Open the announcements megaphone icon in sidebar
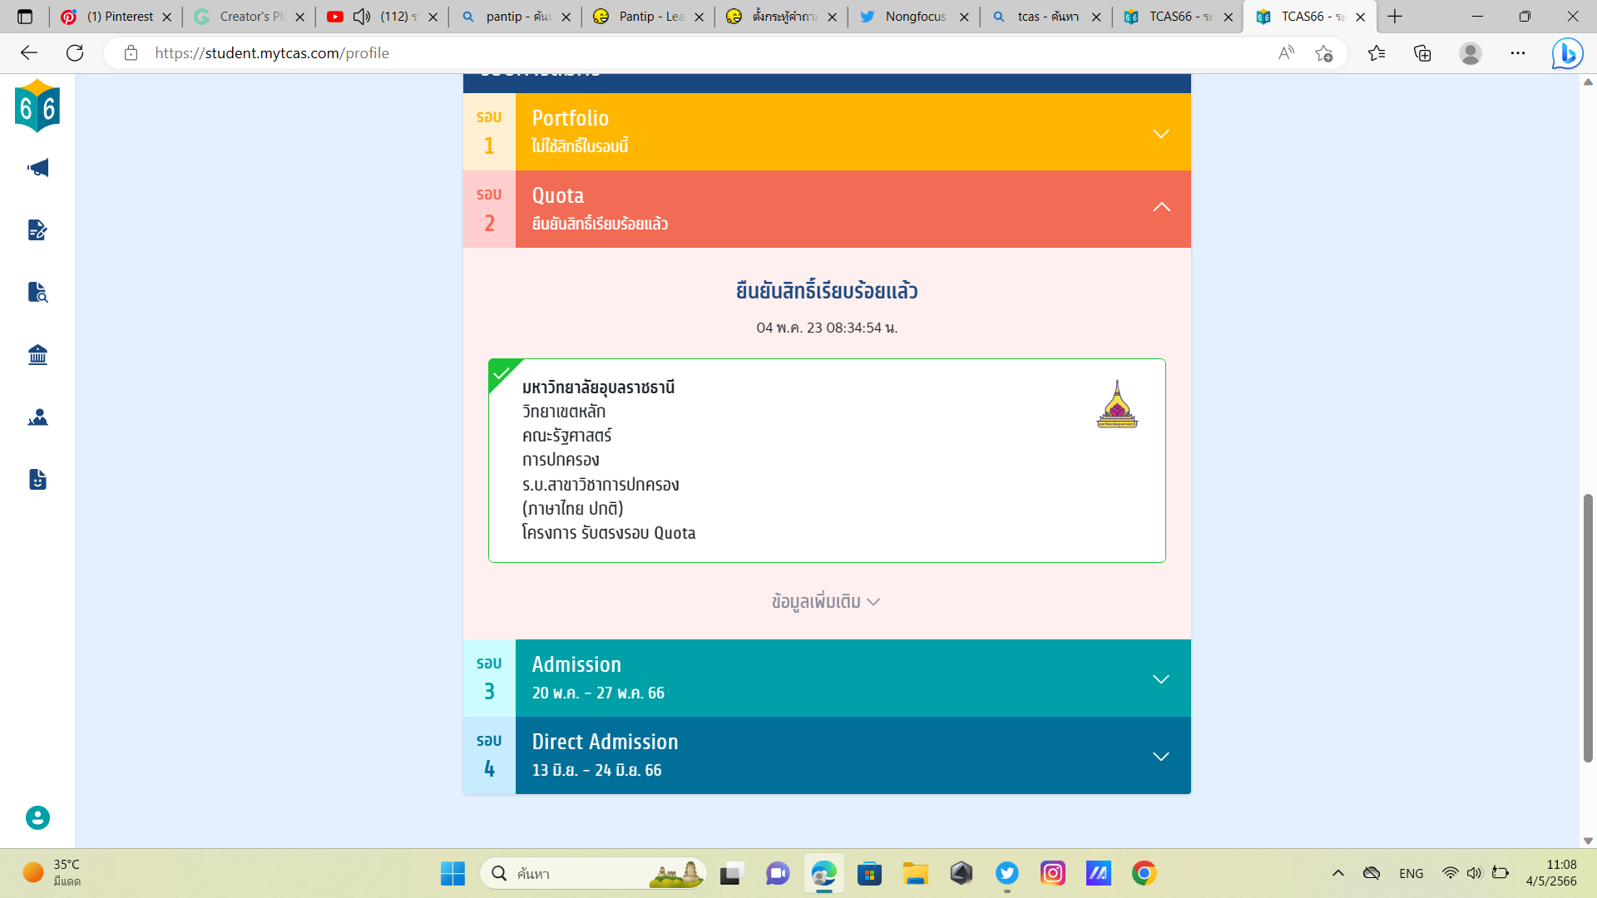The height and width of the screenshot is (898, 1597). (x=37, y=168)
